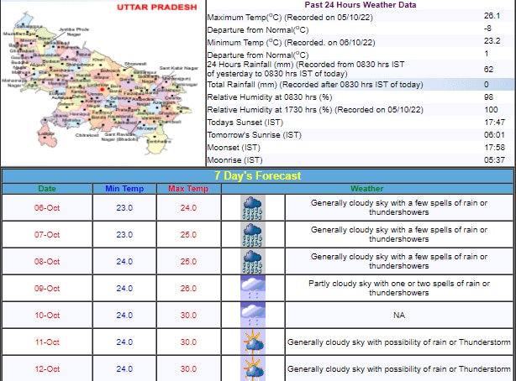Click the Uttar Pradesh map title
The width and height of the screenshot is (516, 381).
tap(158, 7)
